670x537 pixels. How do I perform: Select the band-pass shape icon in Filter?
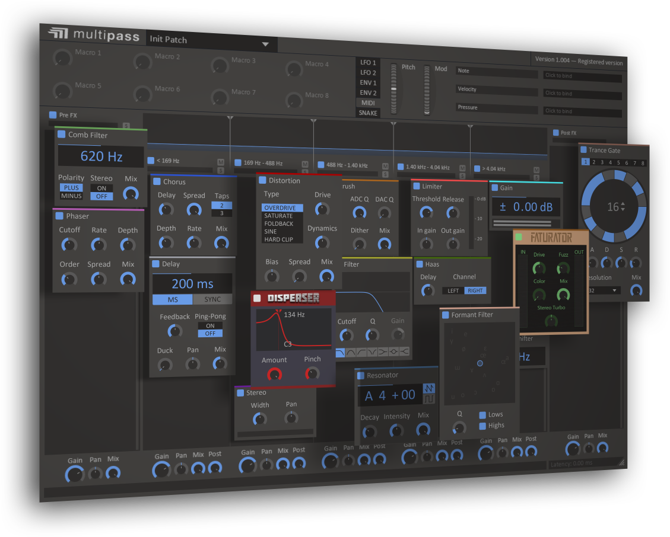point(350,351)
